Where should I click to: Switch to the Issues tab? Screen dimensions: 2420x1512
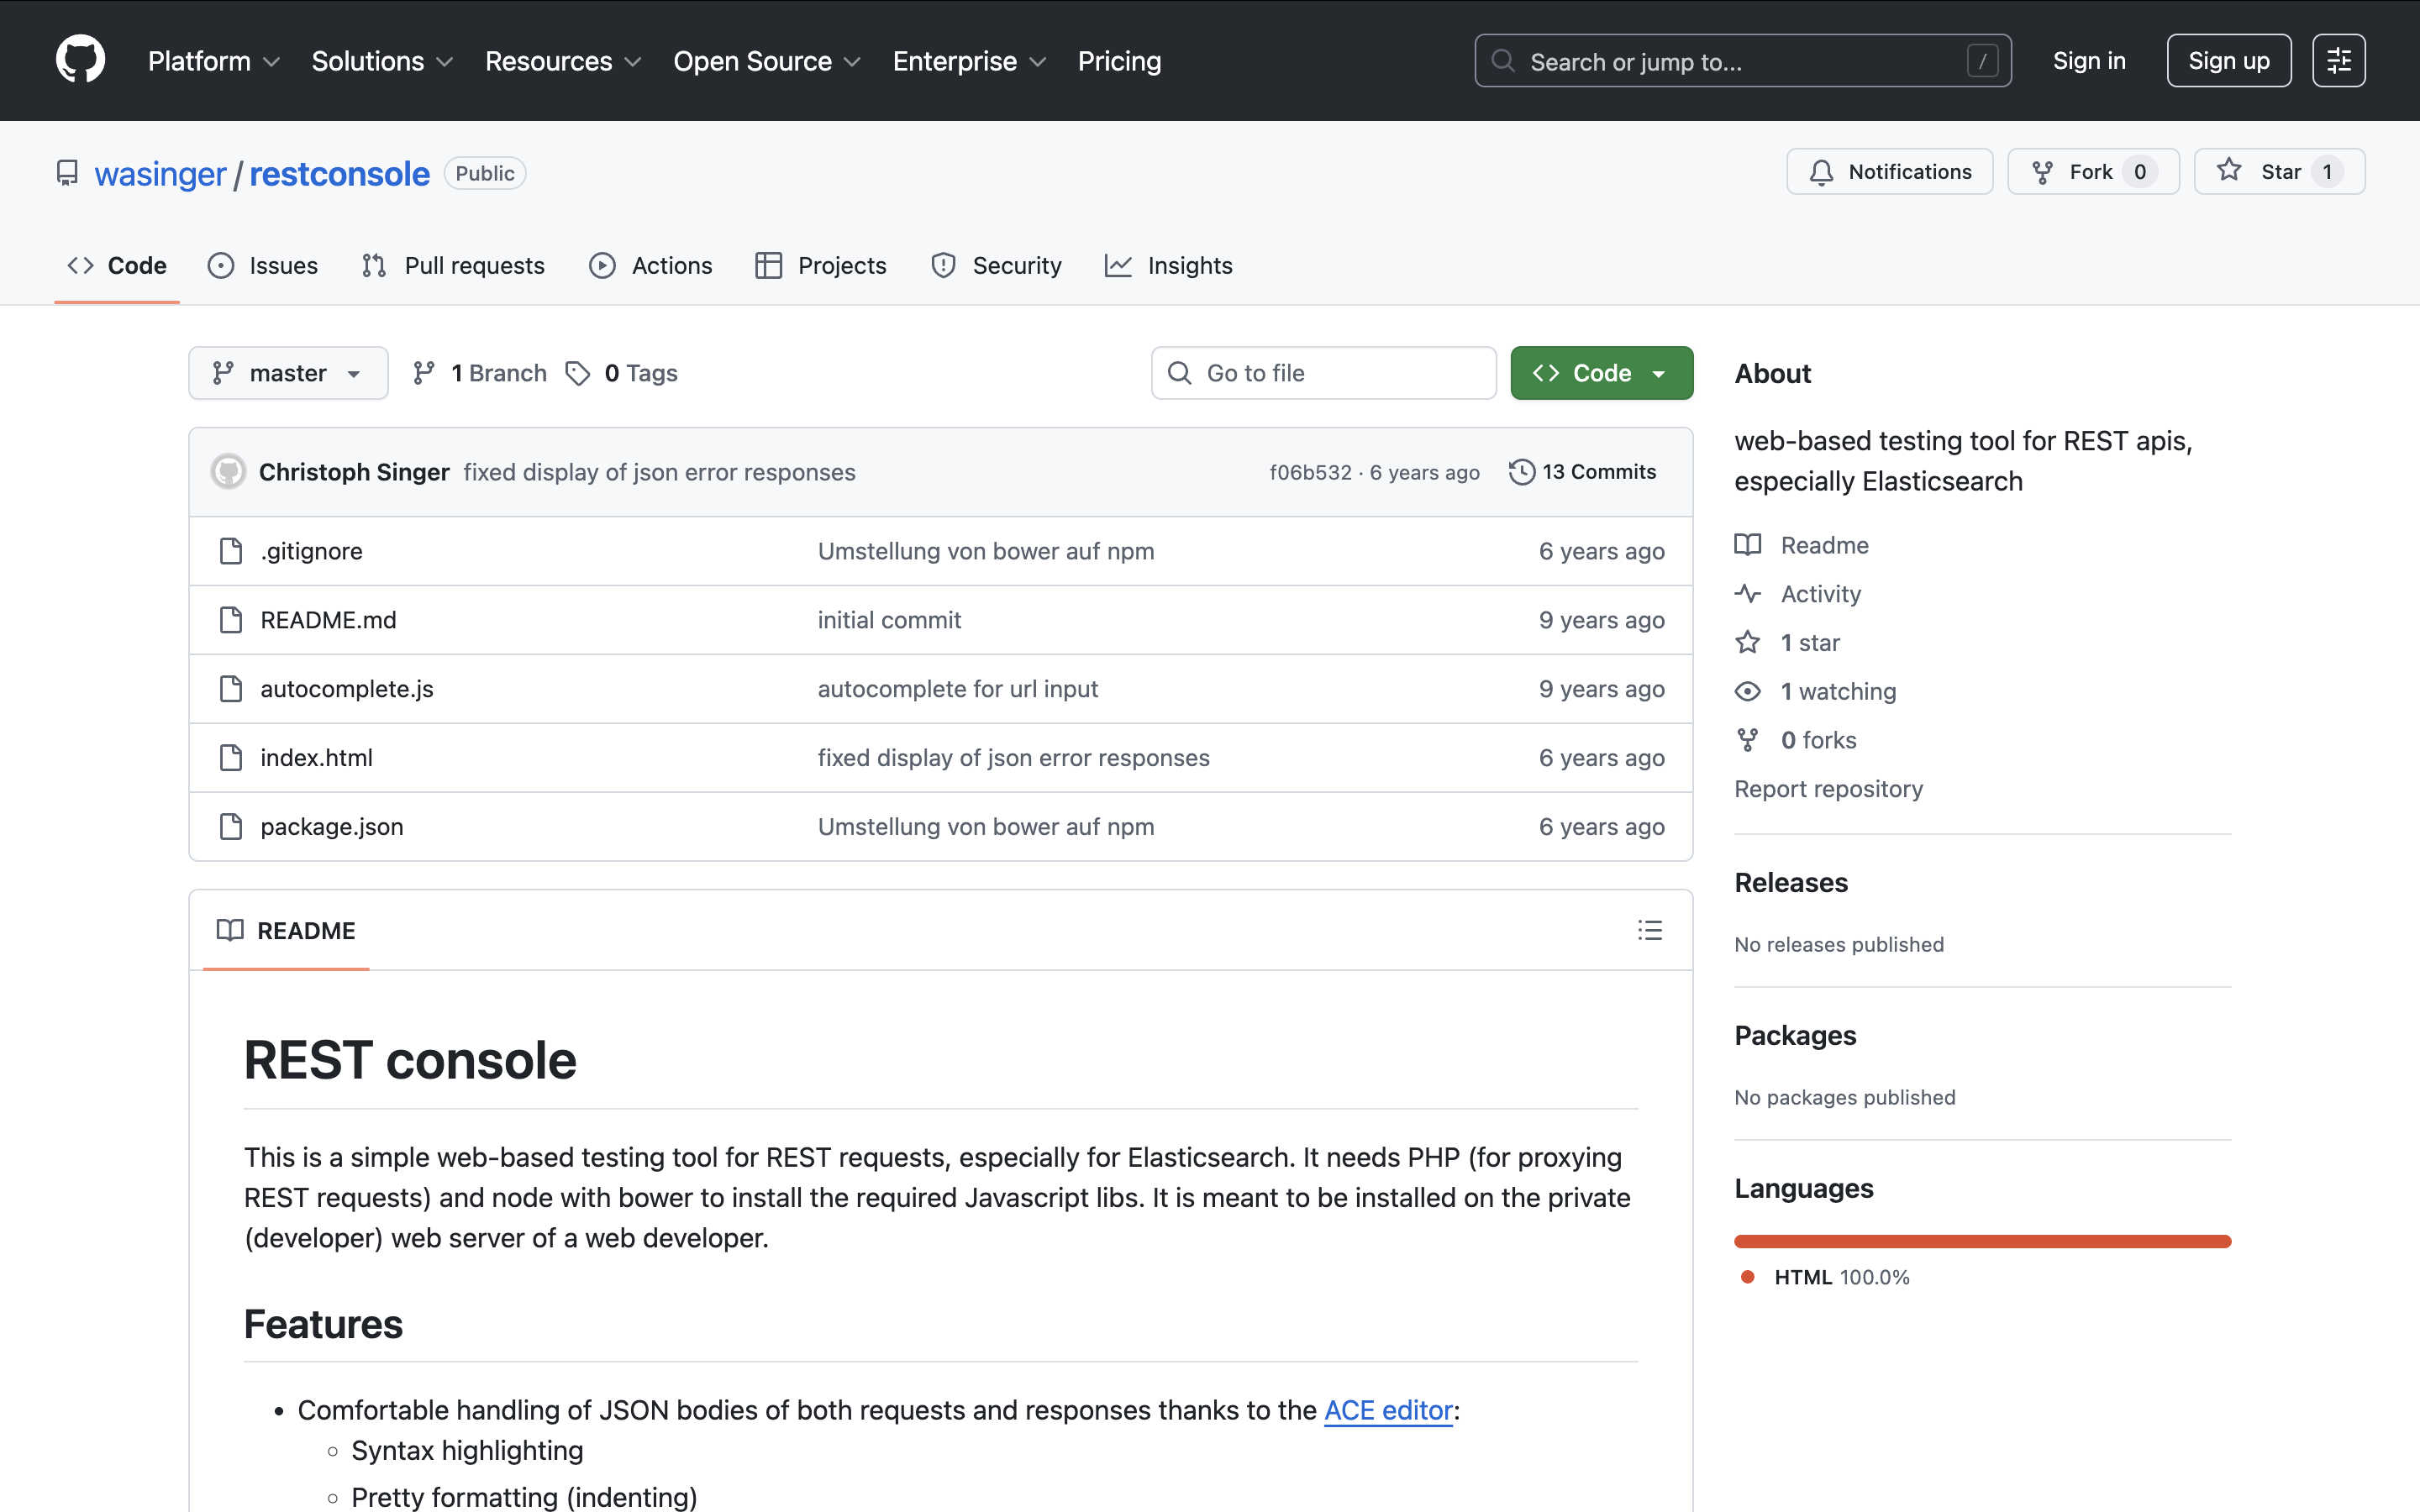263,265
